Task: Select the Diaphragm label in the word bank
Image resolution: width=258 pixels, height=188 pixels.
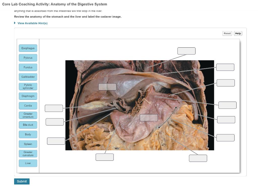Action: tap(28, 96)
